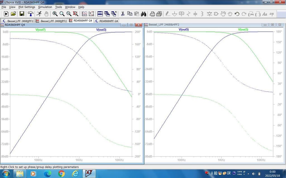Viewport: 286px width, 178px height.
Task: Select the Text 'Aa' tool
Action: pos(264,14)
